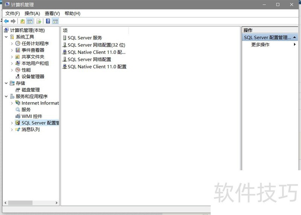Open SQL Server 网络配置(32 位) entry
The width and height of the screenshot is (301, 215).
(x=96, y=45)
